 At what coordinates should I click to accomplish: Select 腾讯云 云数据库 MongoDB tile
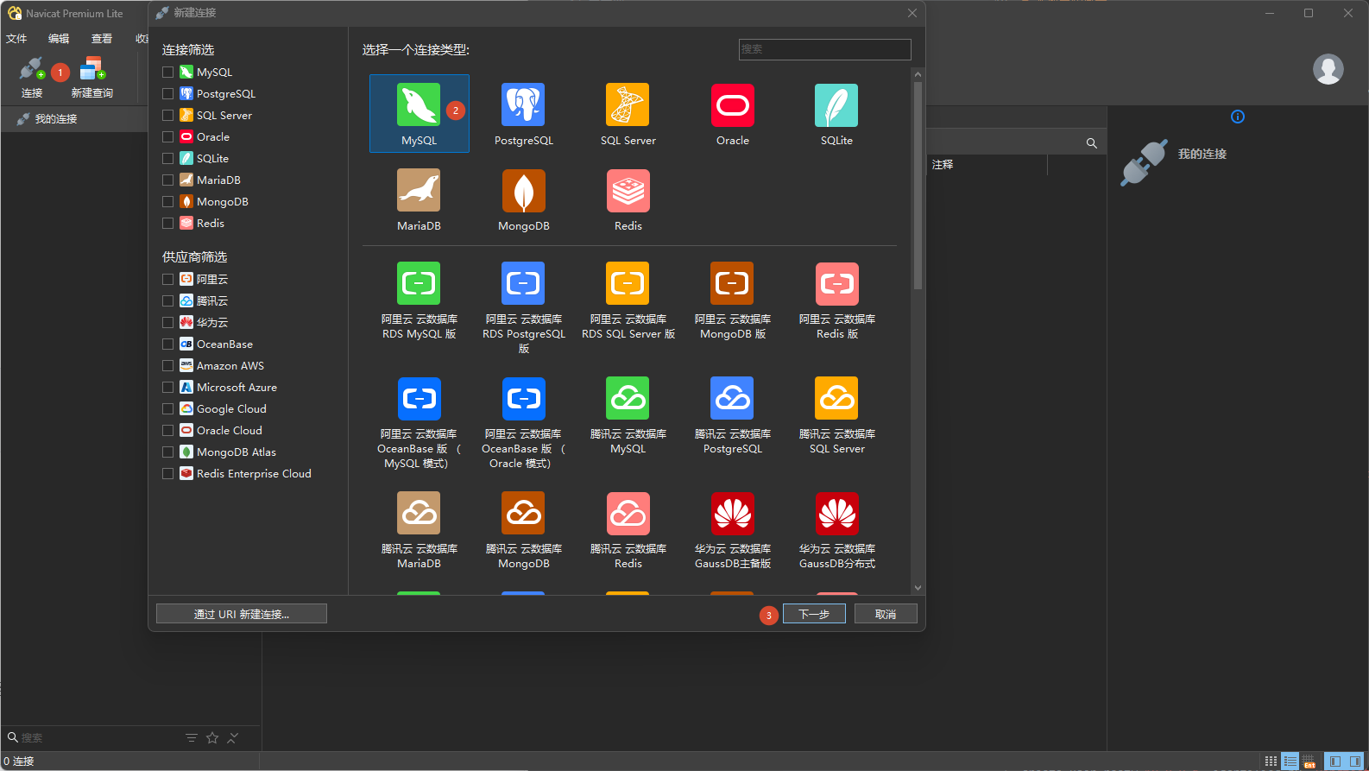click(x=524, y=531)
